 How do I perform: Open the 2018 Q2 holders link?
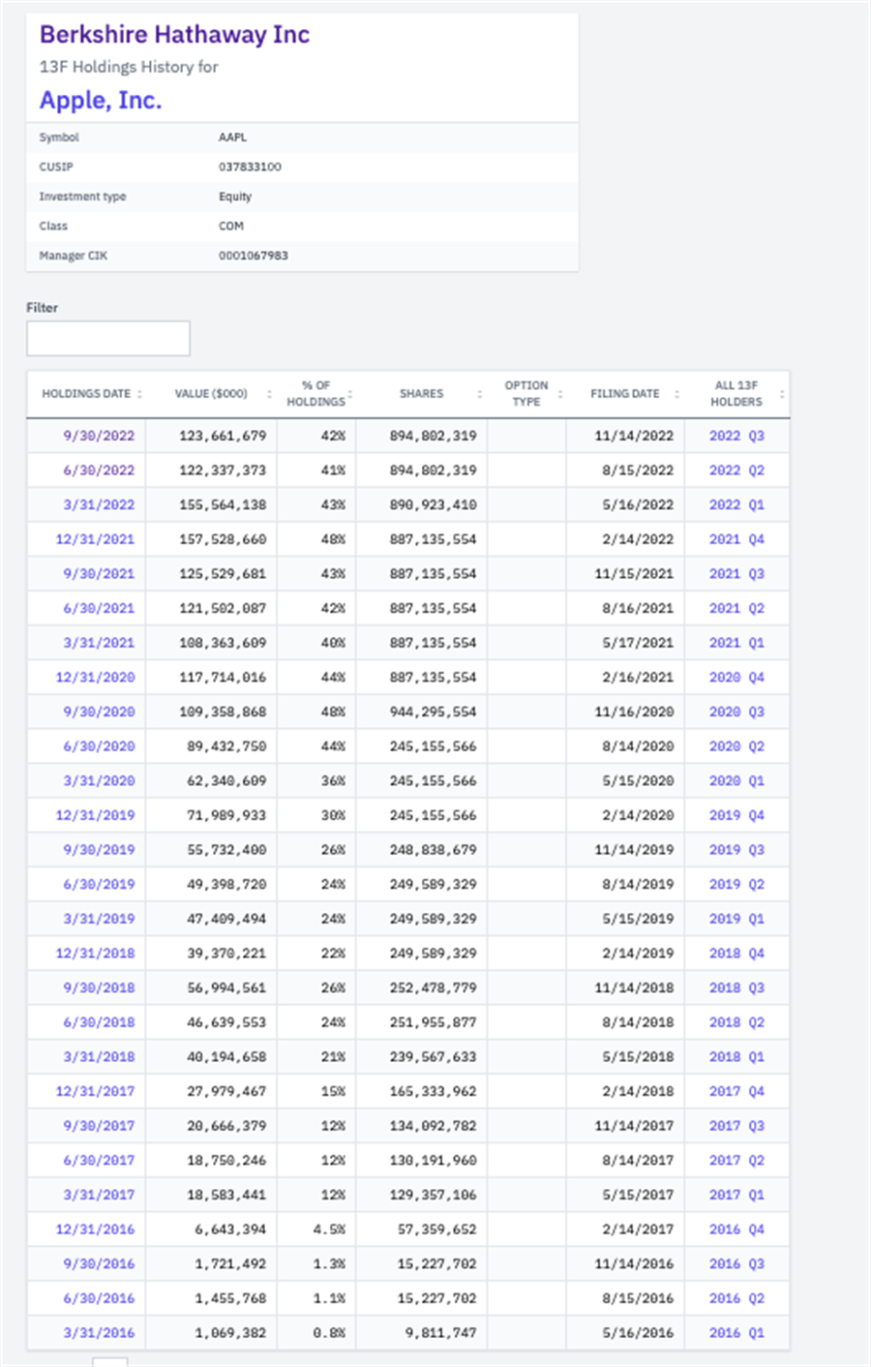[736, 1022]
